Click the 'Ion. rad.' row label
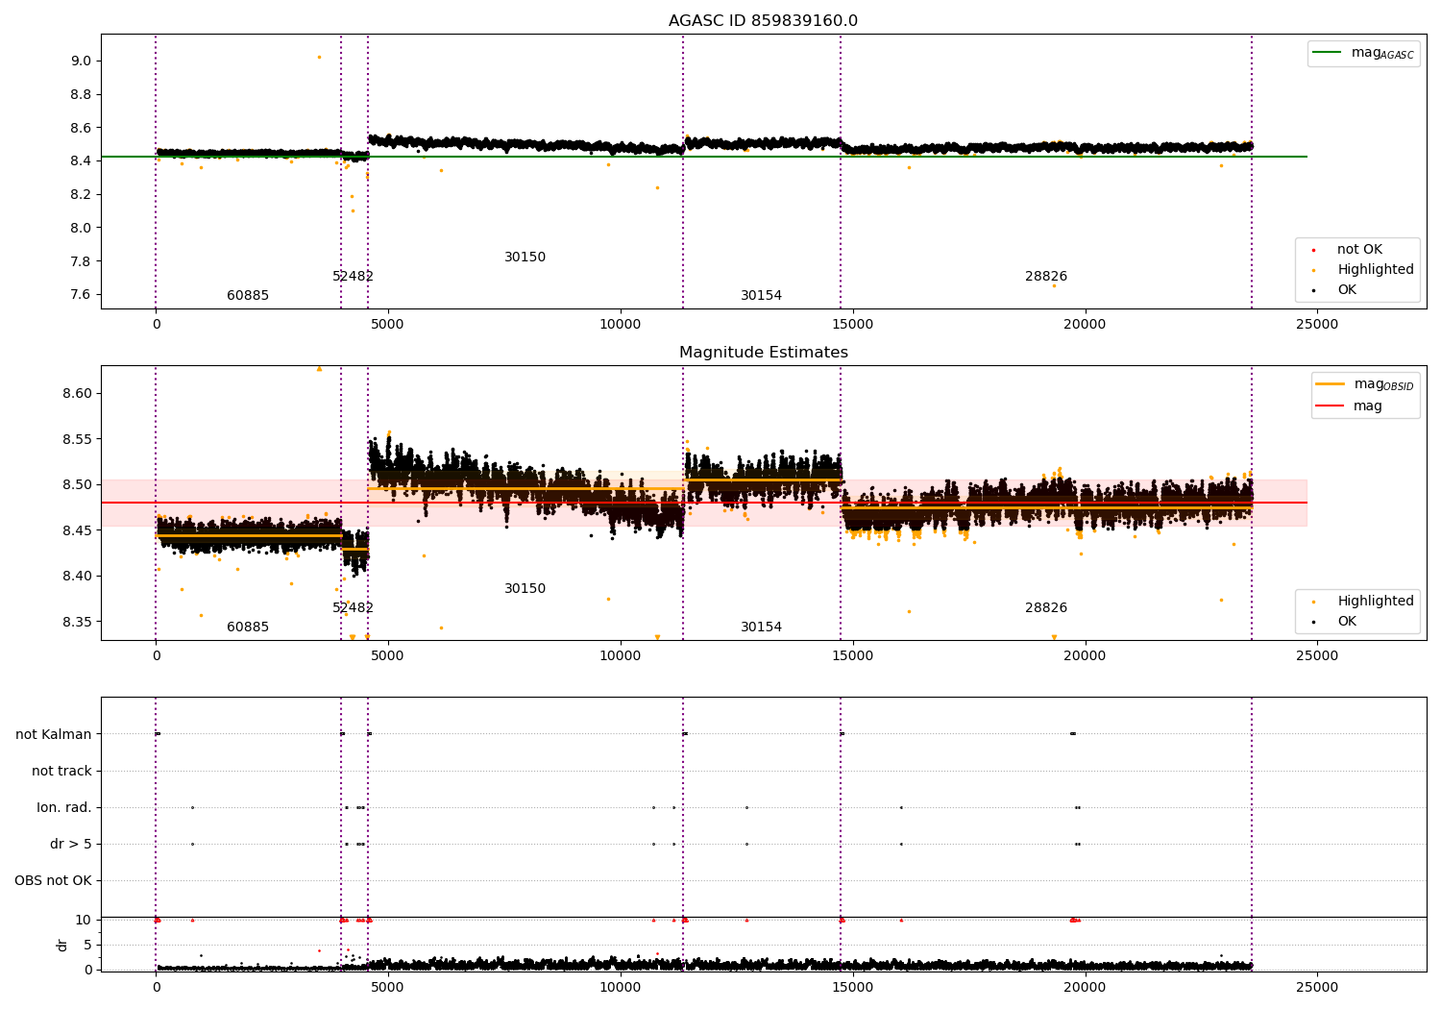1441x1009 pixels. 64,808
